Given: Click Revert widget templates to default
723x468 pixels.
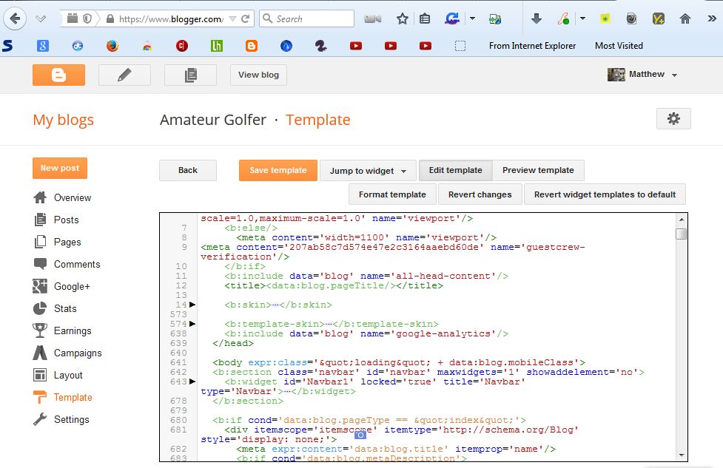Looking at the screenshot, I should [605, 194].
